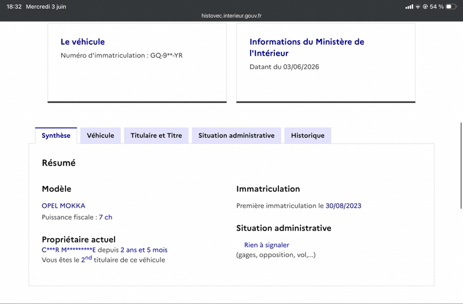
Task: Tap the orientation lock icon
Action: [x=425, y=6]
